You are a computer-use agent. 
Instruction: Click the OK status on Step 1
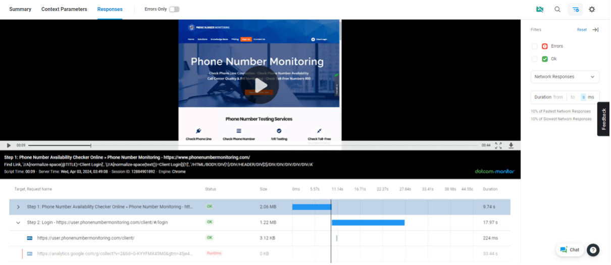(210, 207)
